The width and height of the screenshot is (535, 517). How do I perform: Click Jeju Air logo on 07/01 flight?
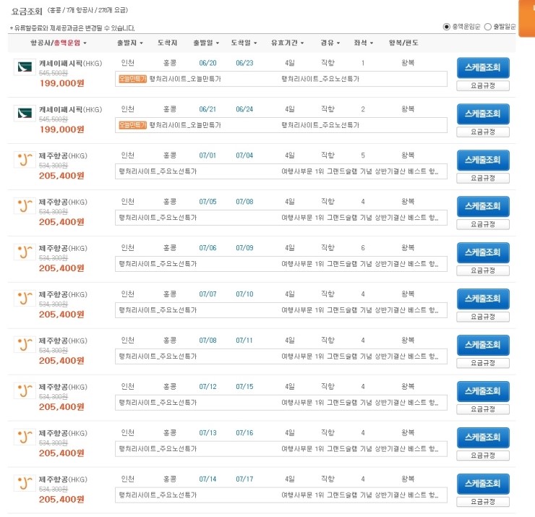25,160
